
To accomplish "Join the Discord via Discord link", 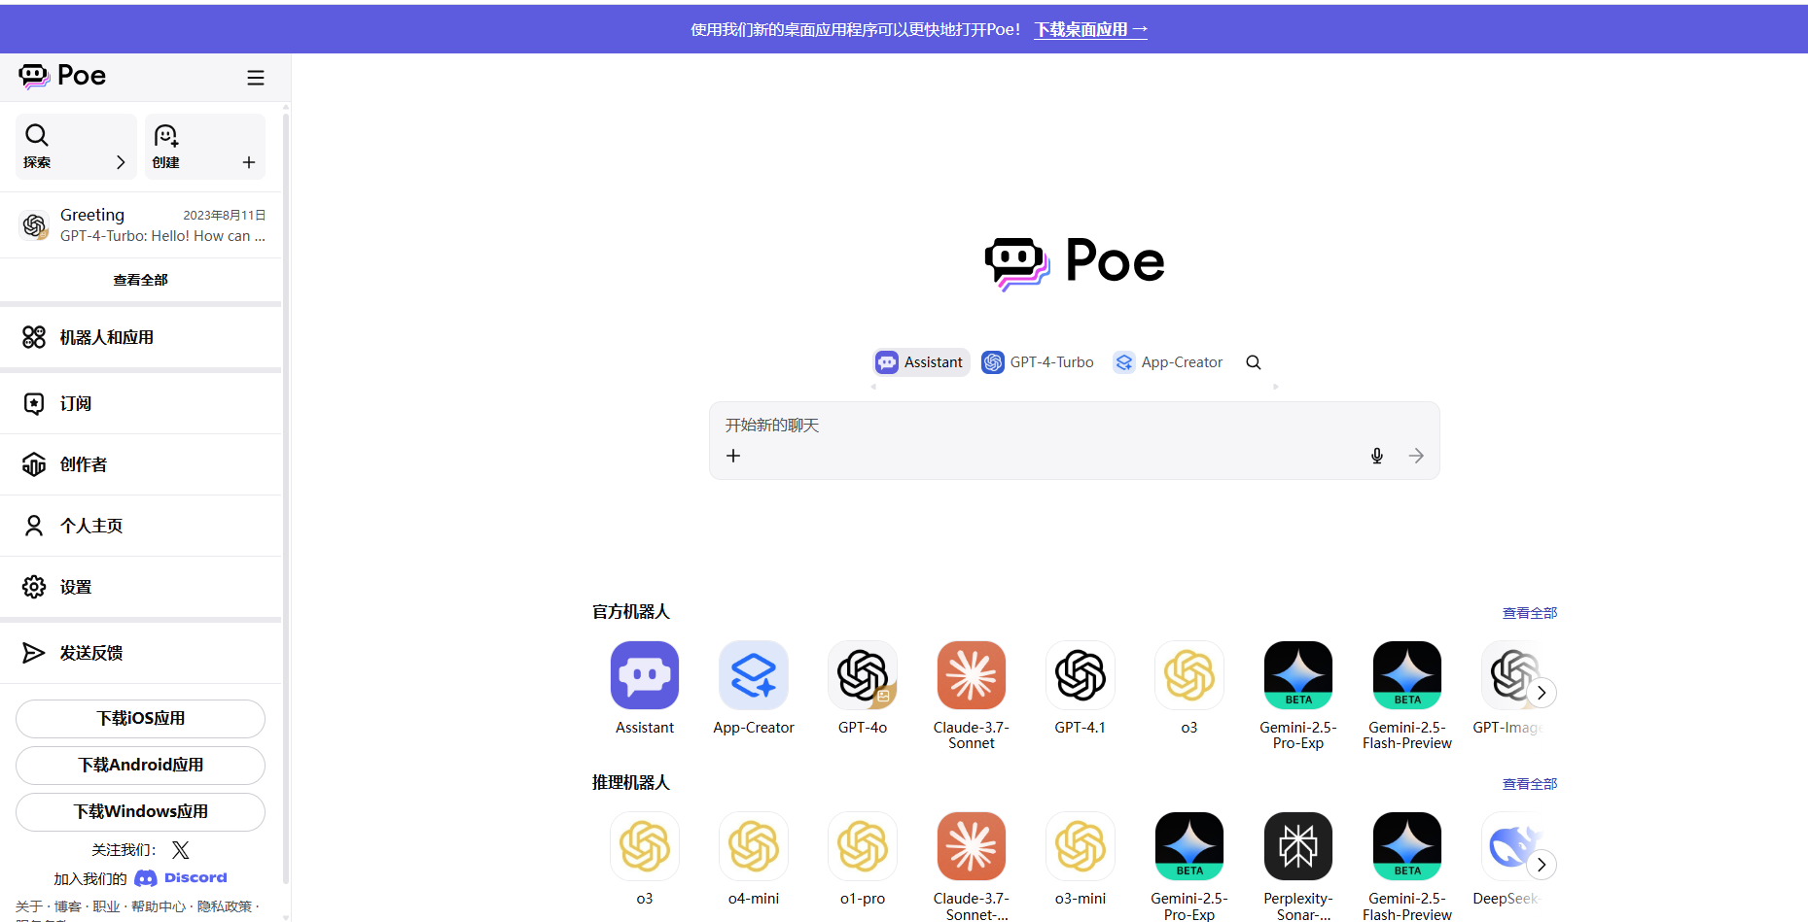I will click(181, 878).
